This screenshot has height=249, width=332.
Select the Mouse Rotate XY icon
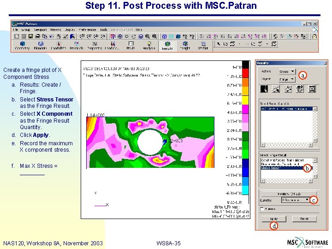82,36
